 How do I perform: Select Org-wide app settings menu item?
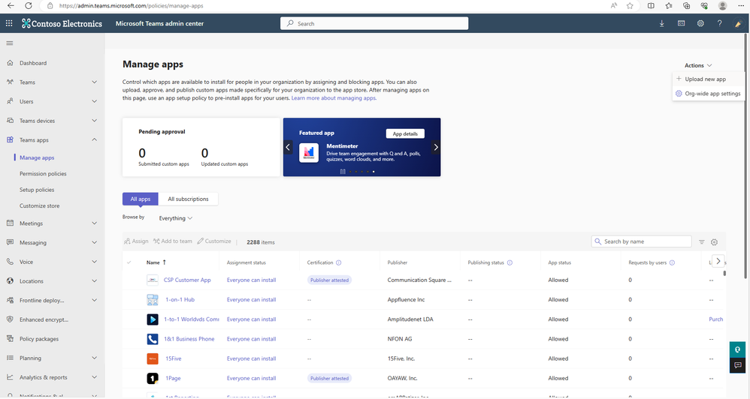click(x=707, y=94)
